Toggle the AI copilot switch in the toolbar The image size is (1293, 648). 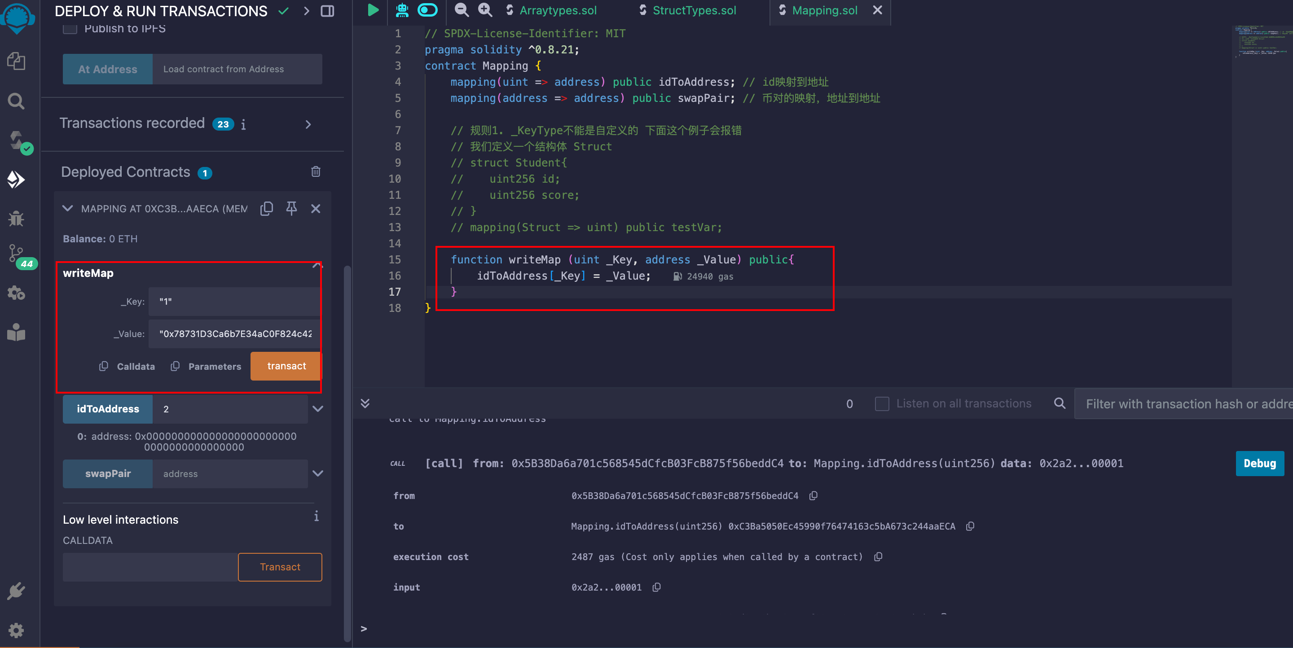pyautogui.click(x=428, y=10)
